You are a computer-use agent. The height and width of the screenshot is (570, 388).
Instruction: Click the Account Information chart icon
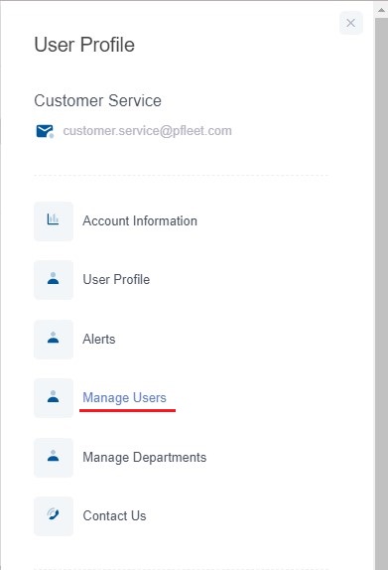click(54, 221)
